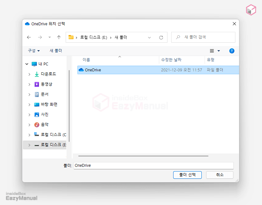262x205 pixels.
Task: Click the 폴더 name input field
Action: coord(154,165)
